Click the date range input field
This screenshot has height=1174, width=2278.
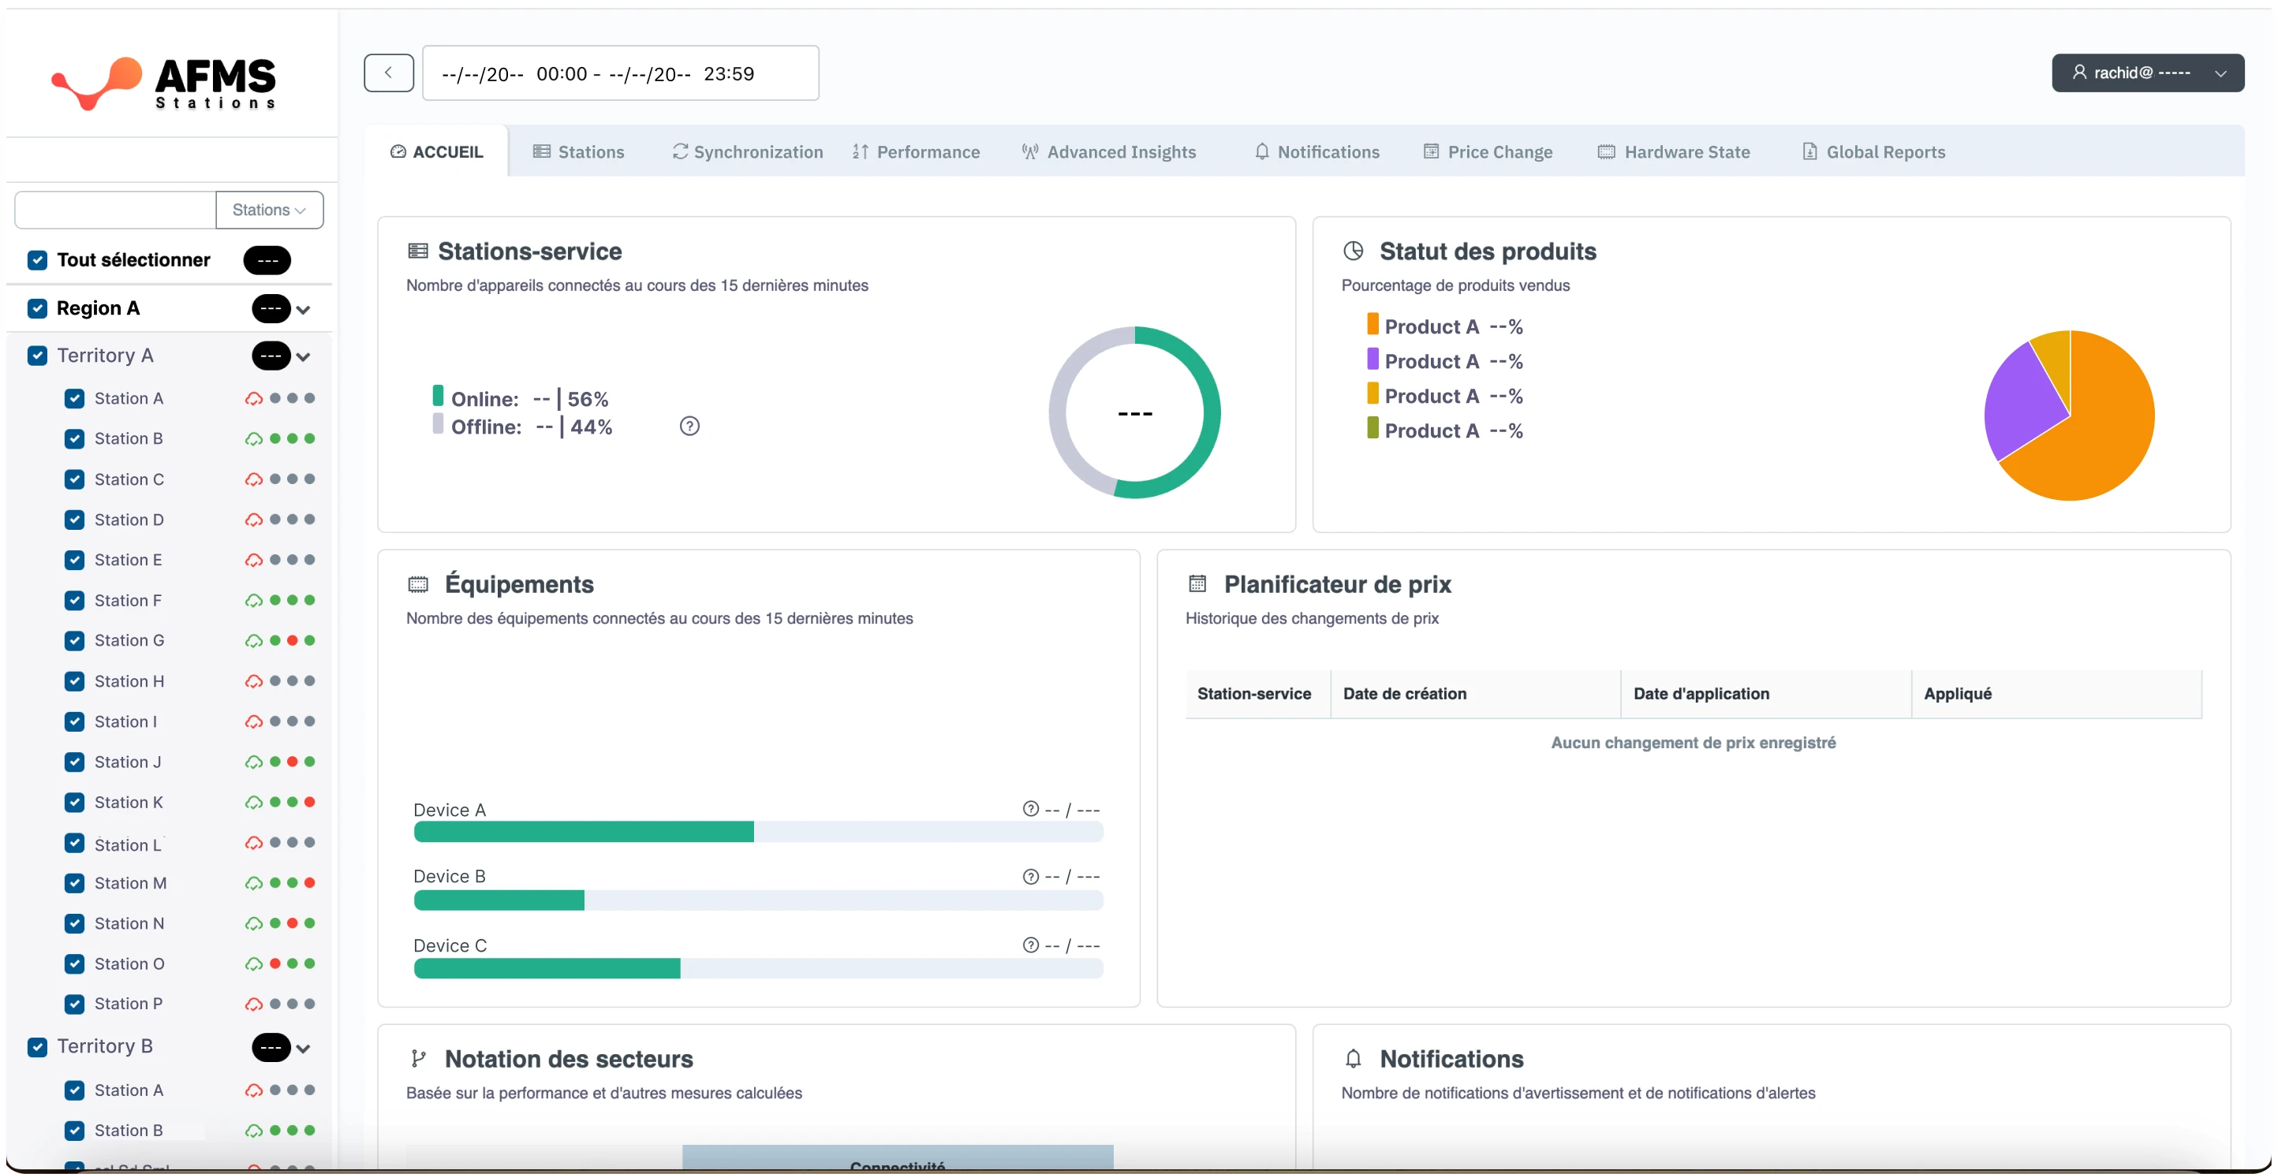click(x=620, y=73)
